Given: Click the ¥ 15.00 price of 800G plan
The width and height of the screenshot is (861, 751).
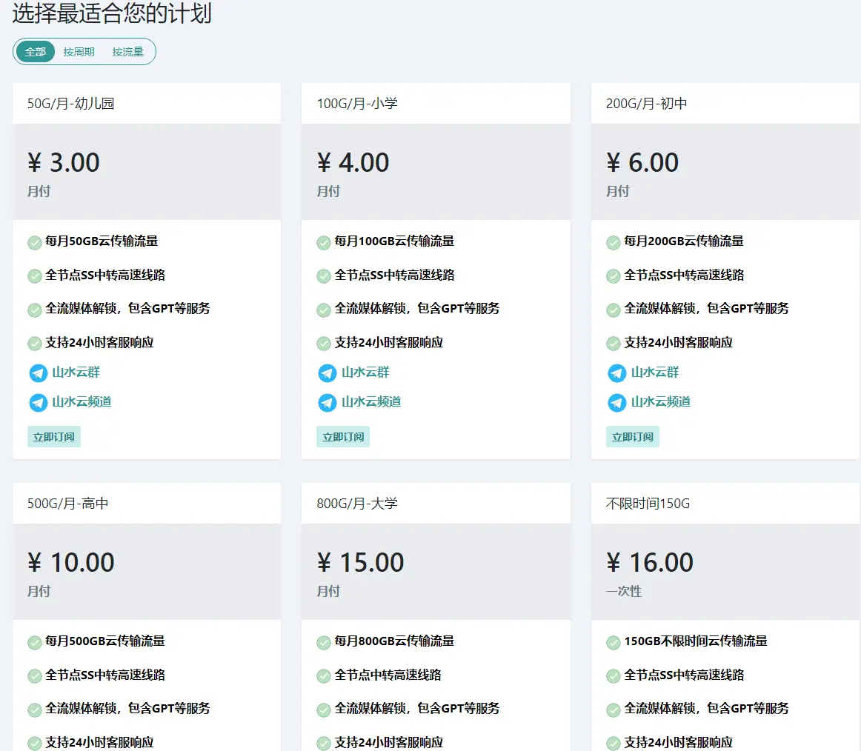Looking at the screenshot, I should 361,563.
